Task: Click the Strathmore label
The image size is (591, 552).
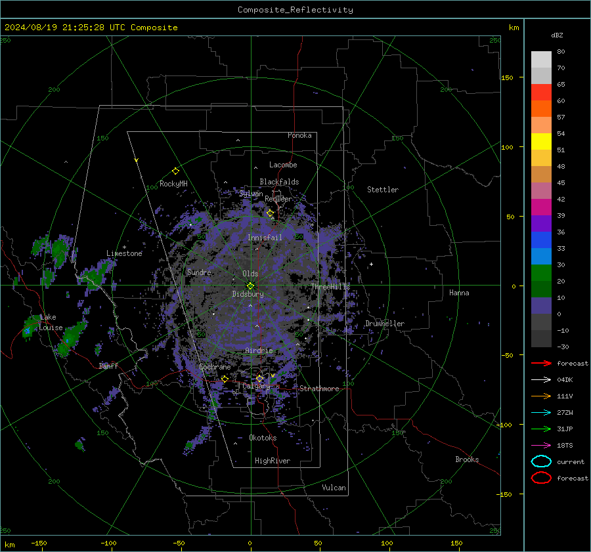Action: click(319, 389)
